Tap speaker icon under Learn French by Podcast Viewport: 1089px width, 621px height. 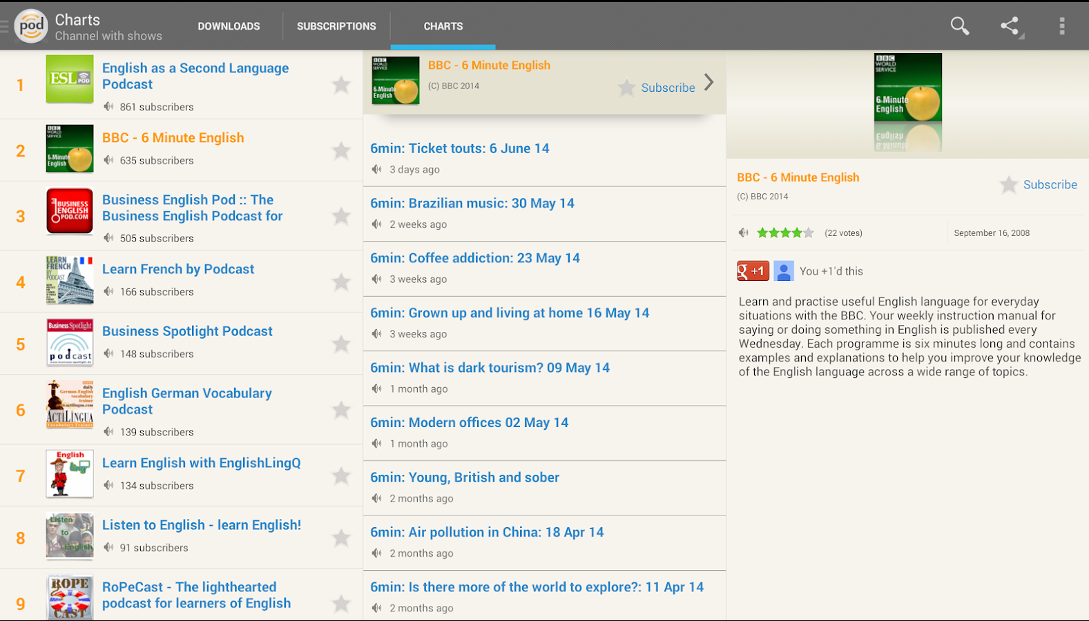point(108,292)
